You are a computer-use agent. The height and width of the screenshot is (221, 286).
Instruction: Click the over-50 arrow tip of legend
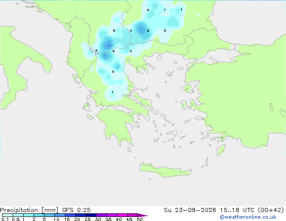click(143, 215)
